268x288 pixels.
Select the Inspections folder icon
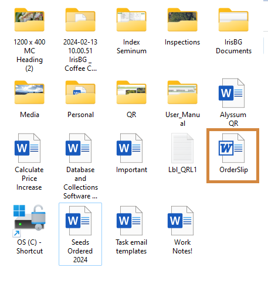pos(182,19)
